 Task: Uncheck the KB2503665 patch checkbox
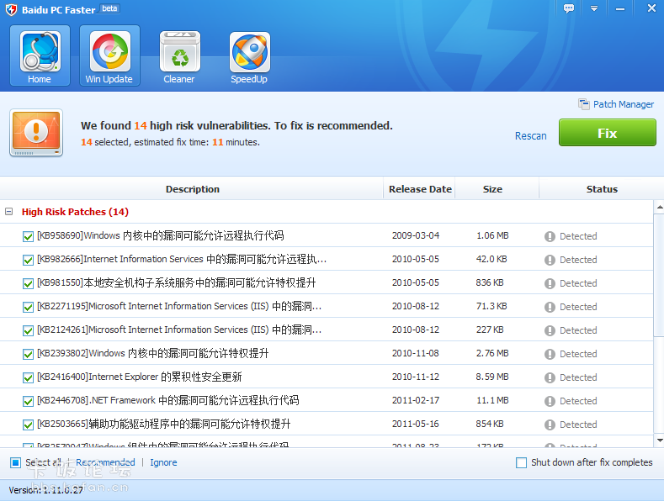pos(28,425)
